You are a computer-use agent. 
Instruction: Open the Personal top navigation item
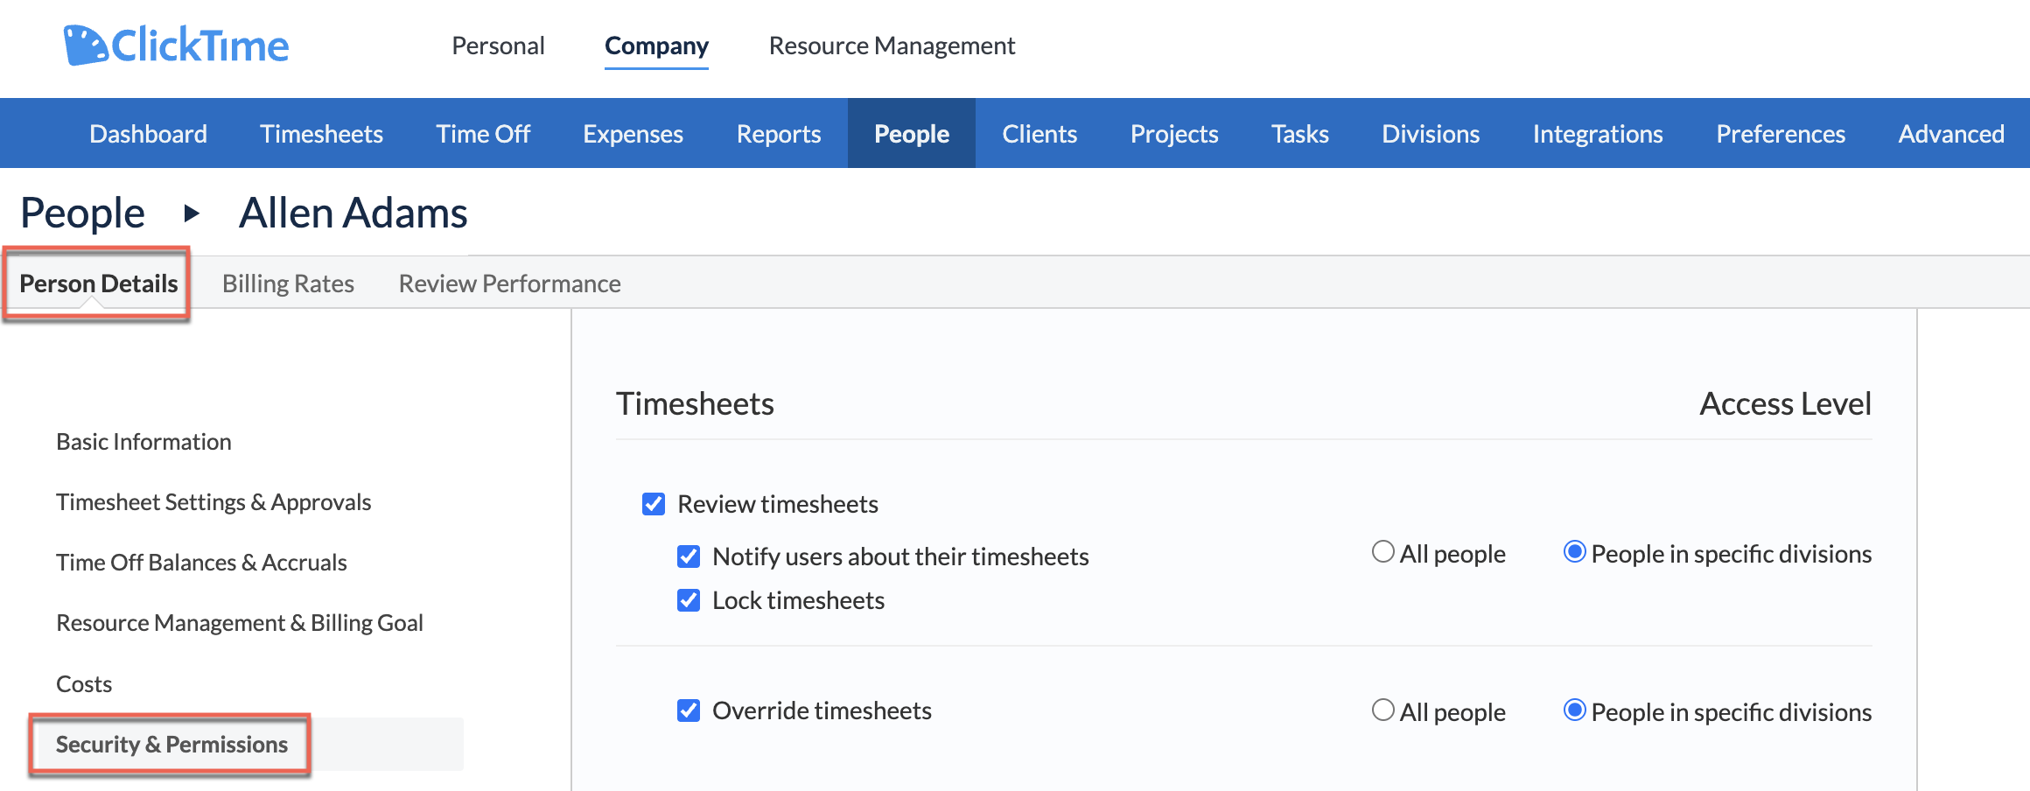coord(498,45)
